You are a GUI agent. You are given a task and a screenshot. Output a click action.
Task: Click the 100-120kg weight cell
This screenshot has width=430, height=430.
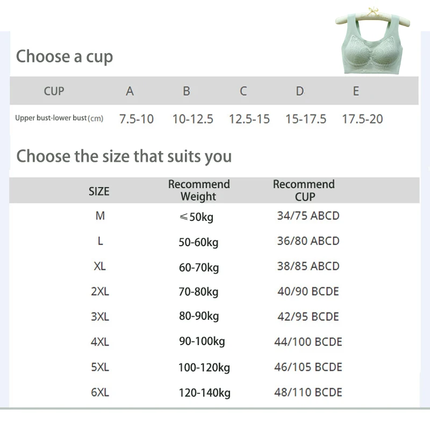(204, 368)
